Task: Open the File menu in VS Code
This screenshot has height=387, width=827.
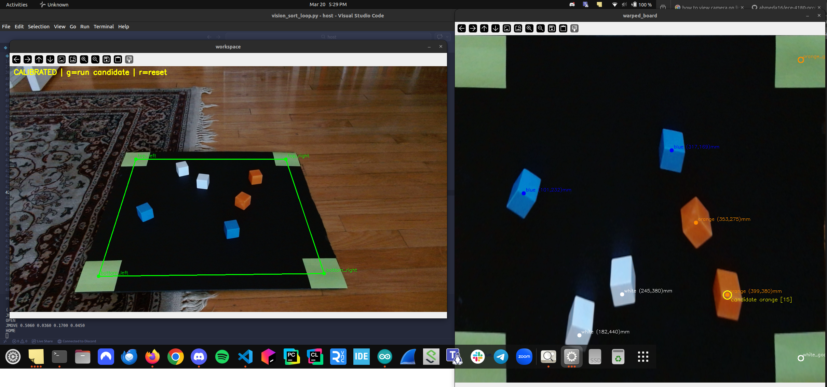Action: (6, 27)
